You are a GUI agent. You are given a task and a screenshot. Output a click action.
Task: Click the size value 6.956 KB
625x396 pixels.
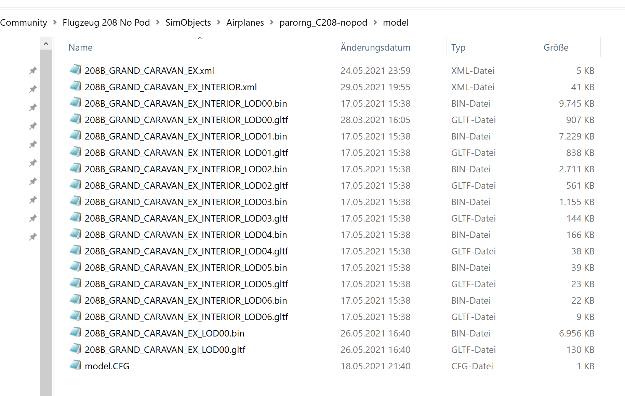pyautogui.click(x=577, y=333)
